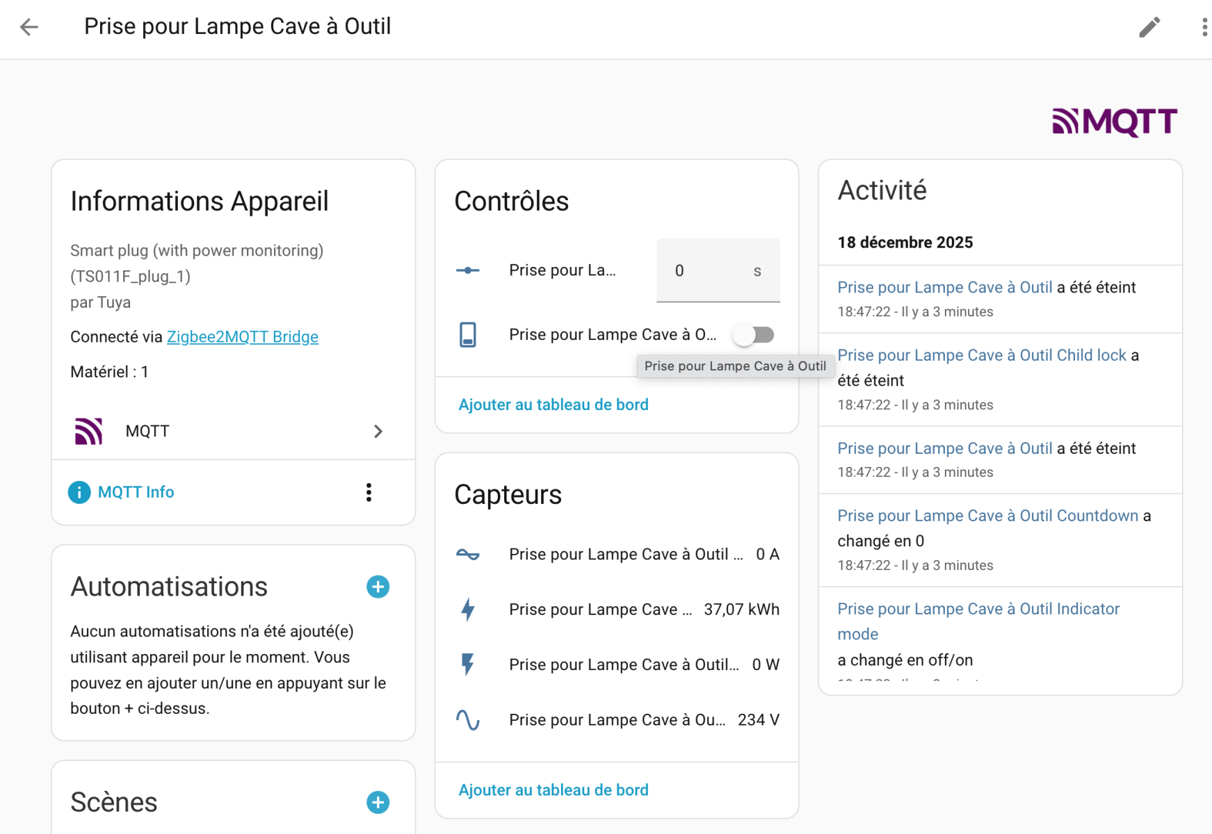
Task: Add a scene with the plus icon
Action: pos(378,803)
